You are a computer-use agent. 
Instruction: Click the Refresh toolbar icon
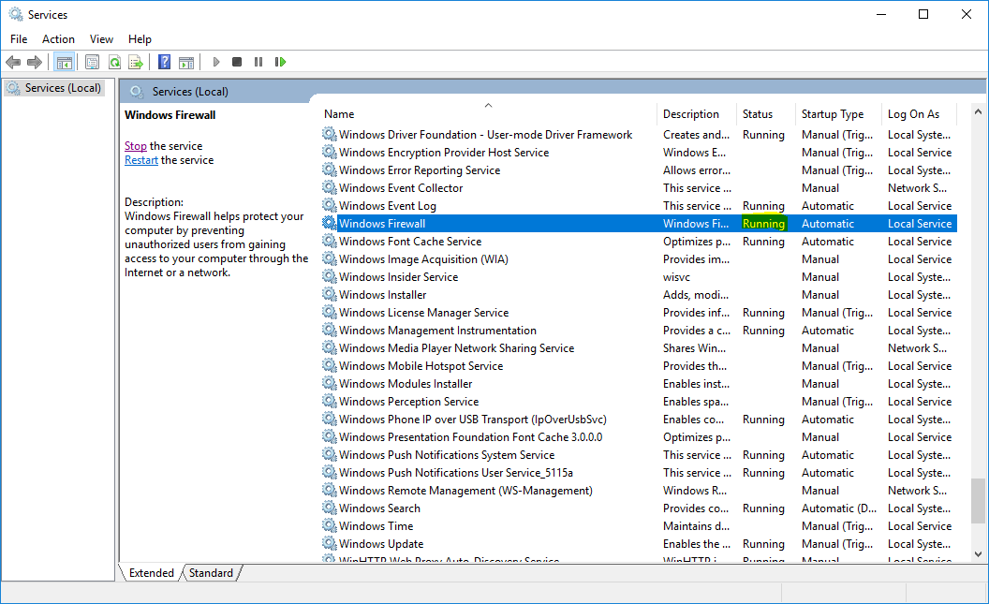114,62
